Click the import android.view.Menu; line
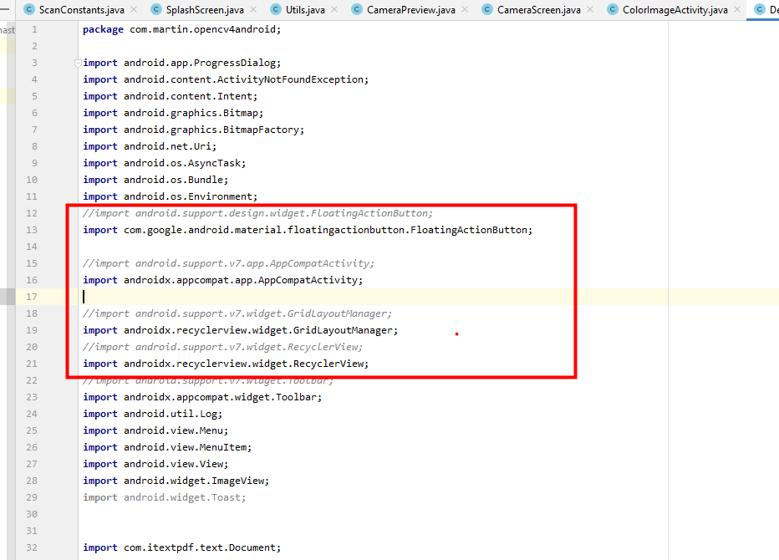The width and height of the screenshot is (779, 560). tap(155, 430)
